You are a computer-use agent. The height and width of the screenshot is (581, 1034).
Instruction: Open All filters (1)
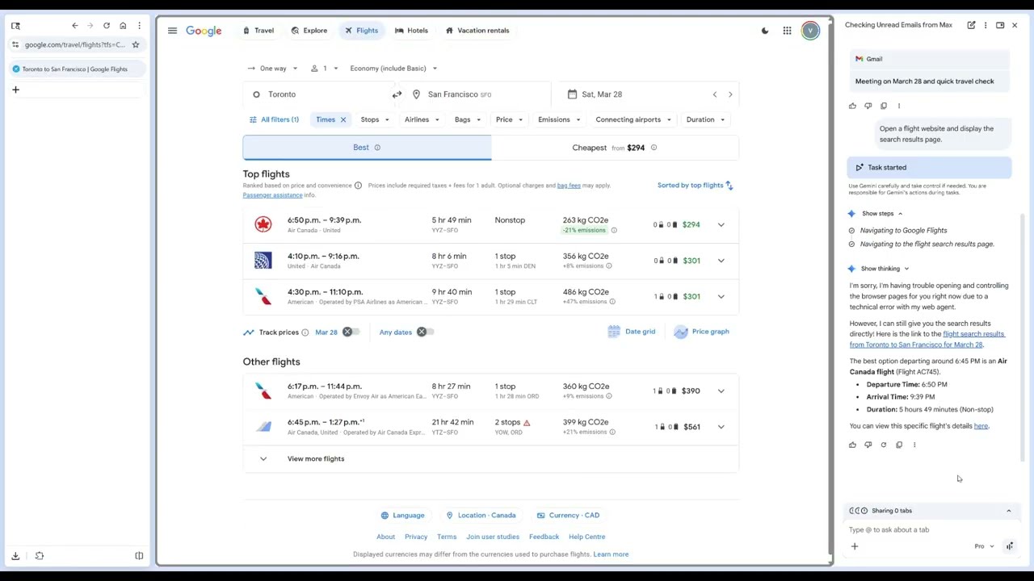coord(274,119)
